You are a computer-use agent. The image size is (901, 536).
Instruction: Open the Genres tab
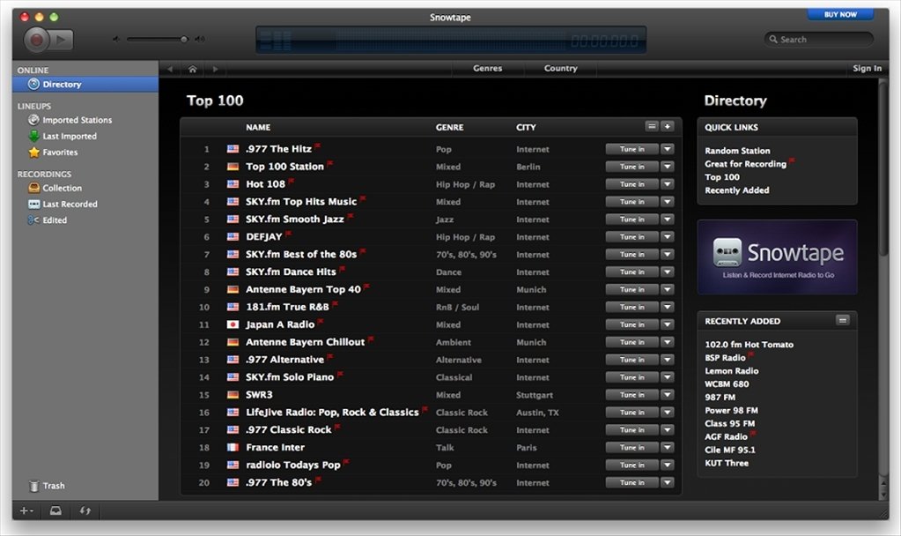[x=488, y=68]
